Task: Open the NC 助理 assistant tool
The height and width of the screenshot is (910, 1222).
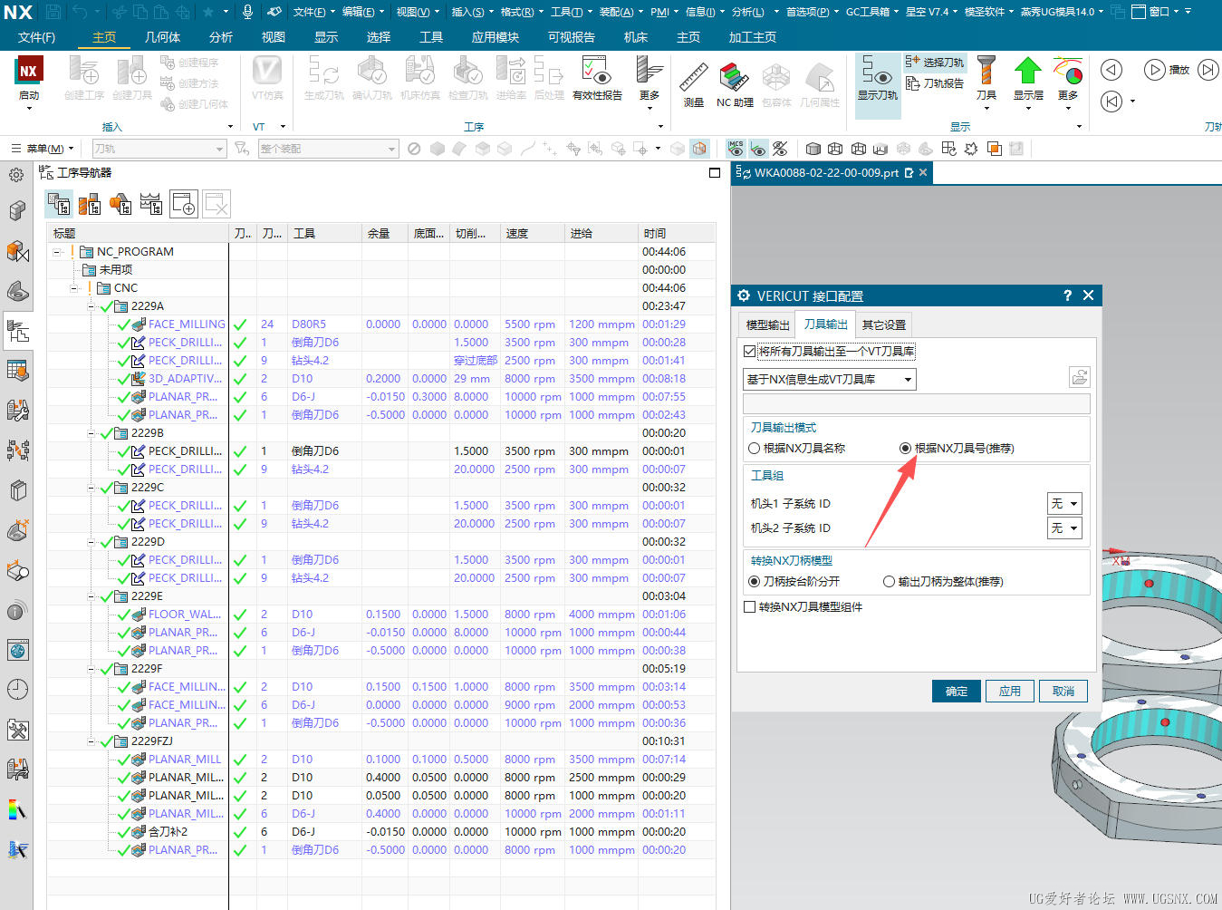Action: pos(734,80)
